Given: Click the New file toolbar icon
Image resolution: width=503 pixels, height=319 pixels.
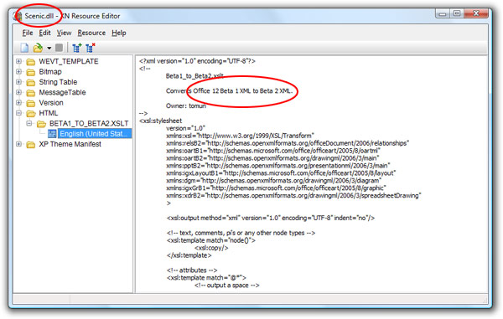Looking at the screenshot, I should (x=24, y=48).
